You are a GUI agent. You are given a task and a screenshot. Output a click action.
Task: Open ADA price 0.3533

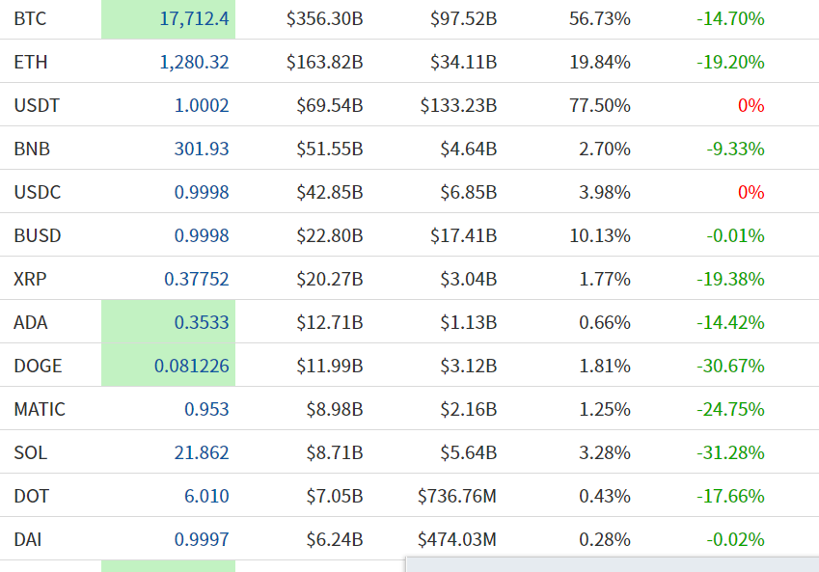[x=202, y=322]
